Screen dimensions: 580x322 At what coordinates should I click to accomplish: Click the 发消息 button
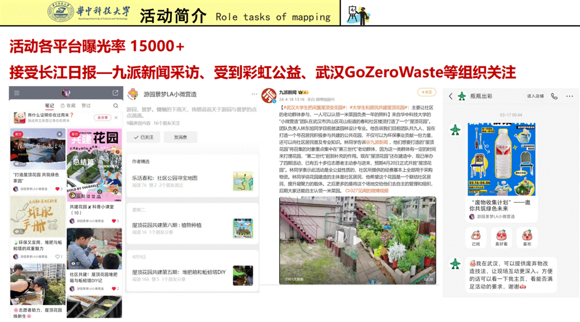[x=180, y=137]
